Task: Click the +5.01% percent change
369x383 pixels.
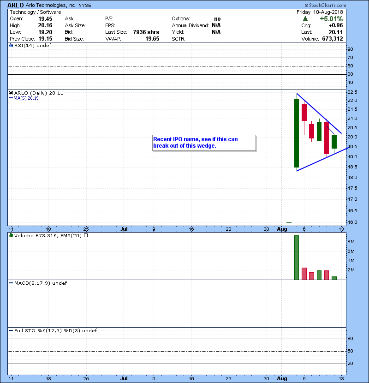Action: pyautogui.click(x=331, y=19)
